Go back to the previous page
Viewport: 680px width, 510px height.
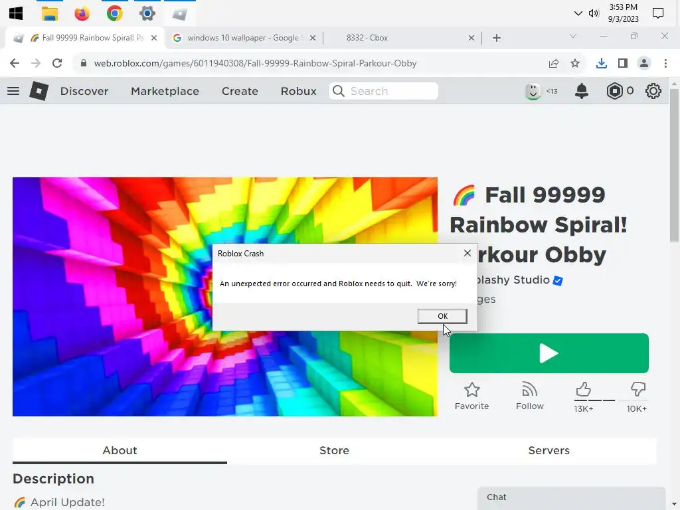click(15, 63)
